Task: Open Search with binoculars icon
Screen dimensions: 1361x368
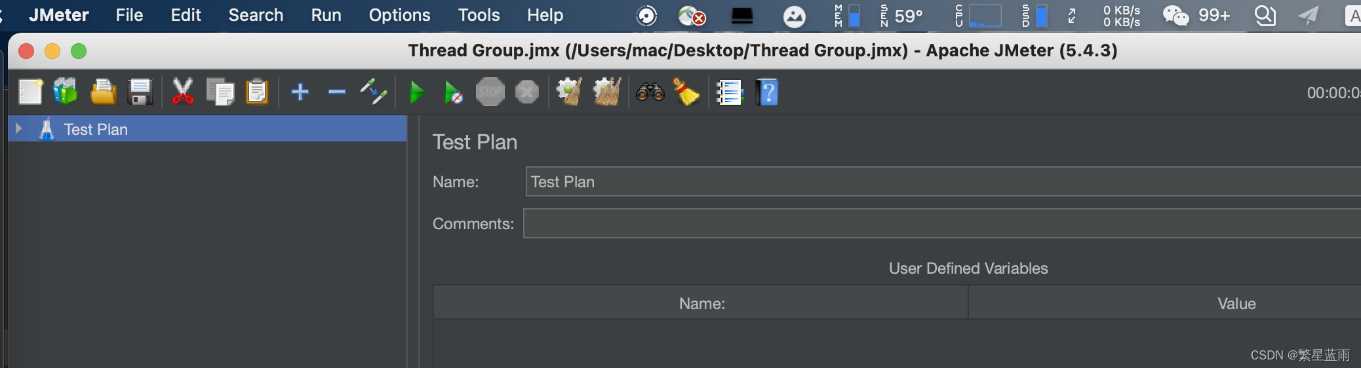Action: (650, 92)
